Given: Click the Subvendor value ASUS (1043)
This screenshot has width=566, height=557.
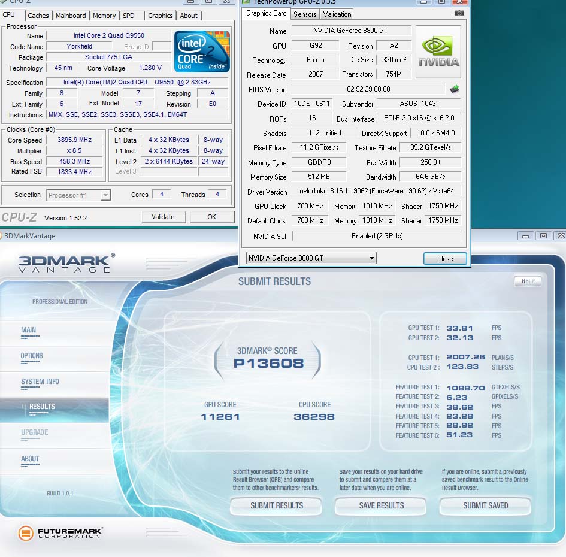Looking at the screenshot, I should pos(419,104).
